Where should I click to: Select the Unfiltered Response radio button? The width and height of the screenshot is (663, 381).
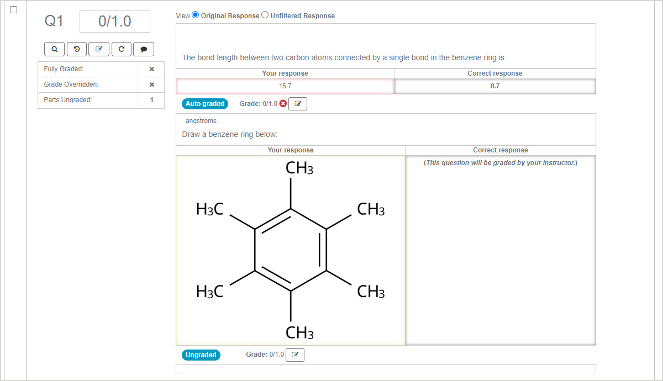tap(265, 15)
